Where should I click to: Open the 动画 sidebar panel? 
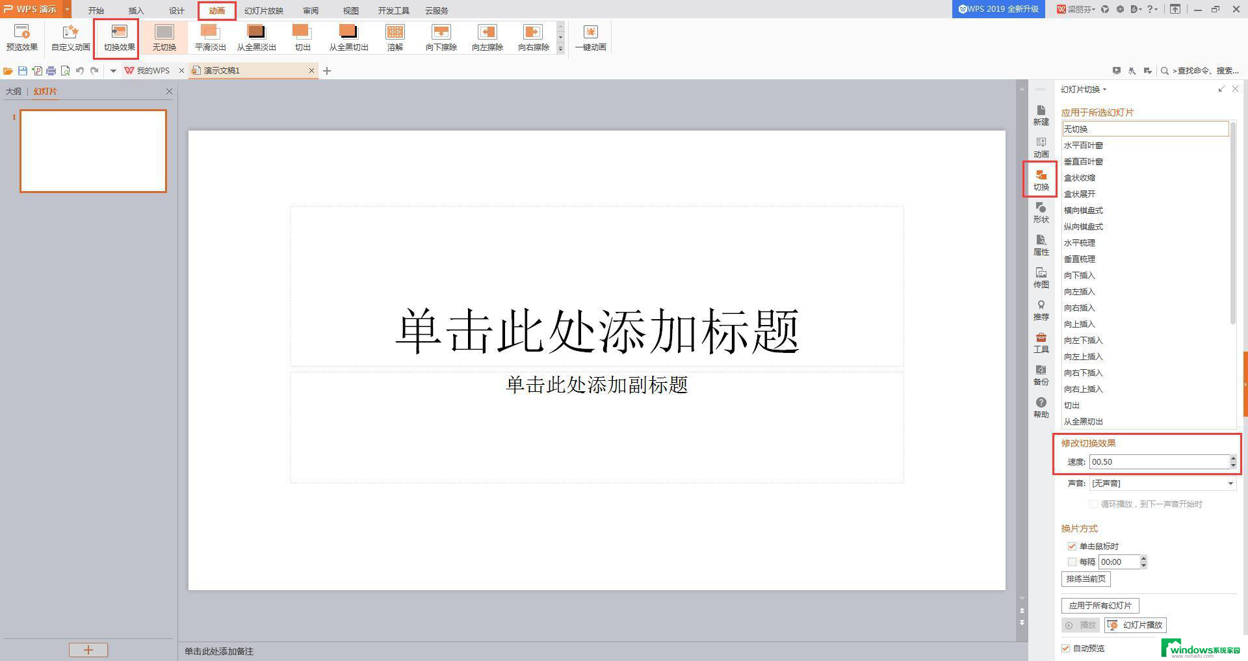pos(1041,148)
